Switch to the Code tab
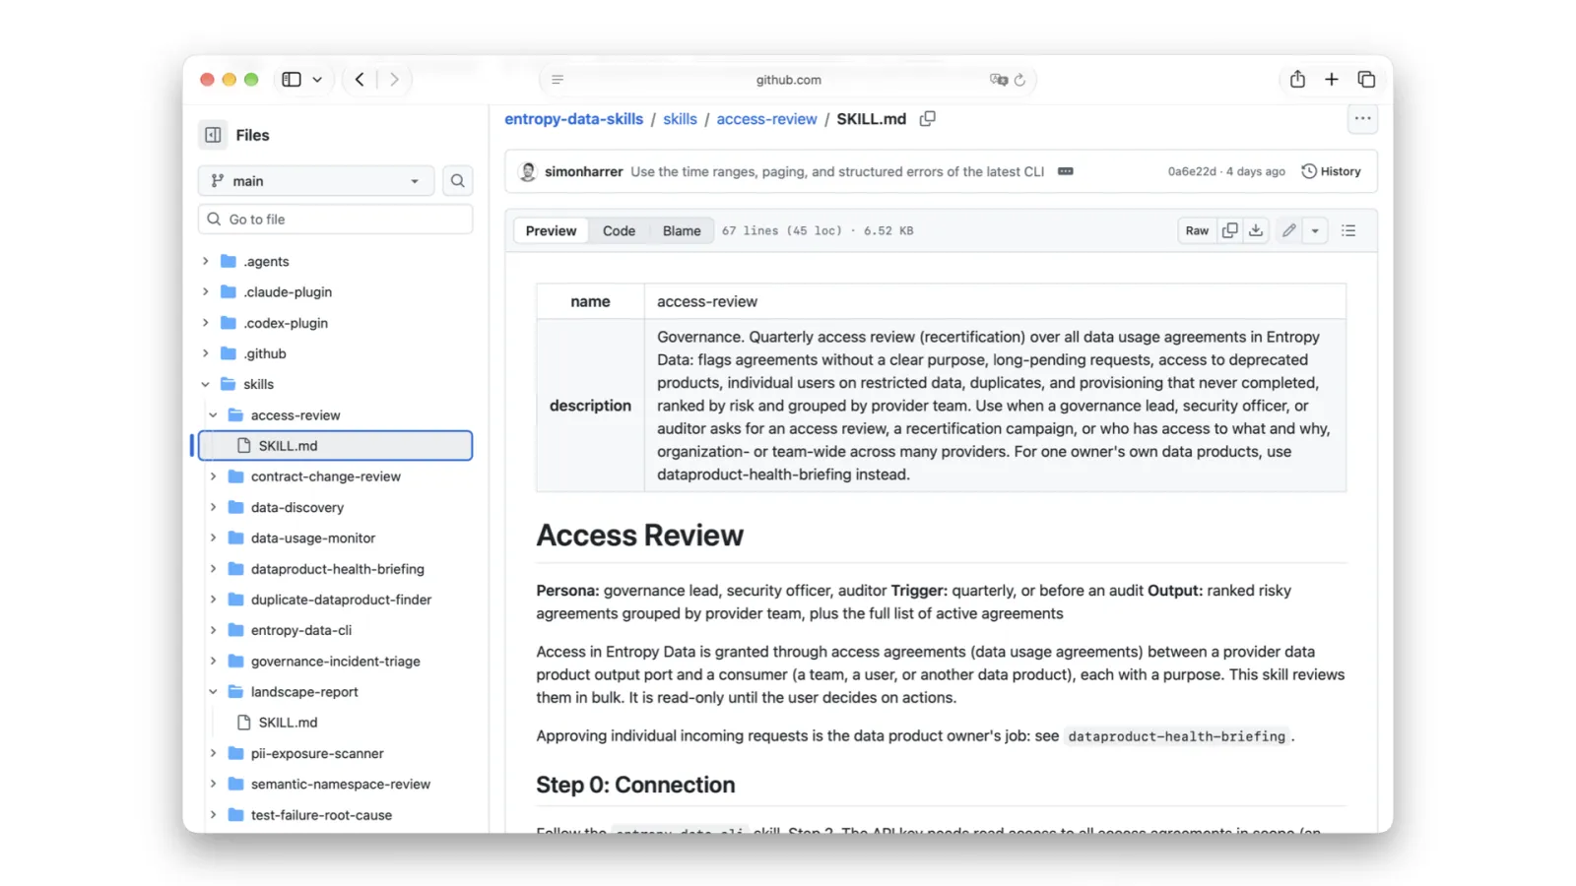Image resolution: width=1576 pixels, height=886 pixels. (x=619, y=230)
